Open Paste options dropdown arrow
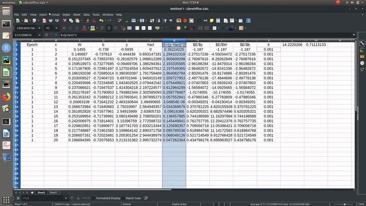 (x=81, y=21)
